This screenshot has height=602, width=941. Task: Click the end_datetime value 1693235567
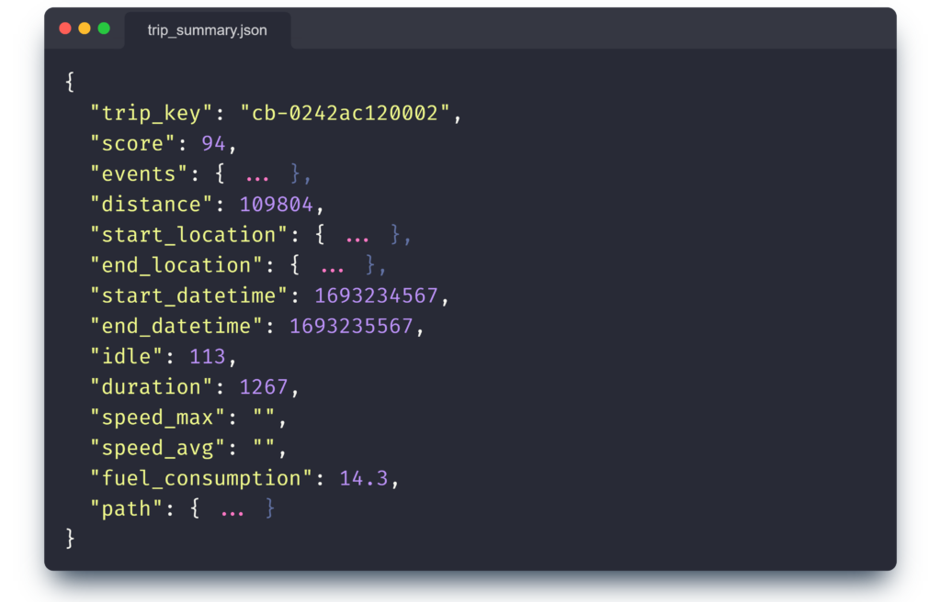(351, 326)
